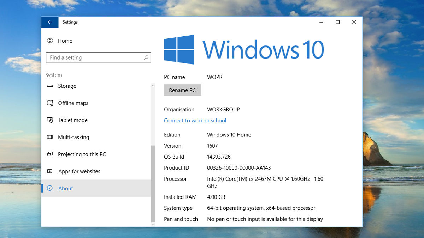Click the Tablet mode icon
The height and width of the screenshot is (238, 424).
50,120
